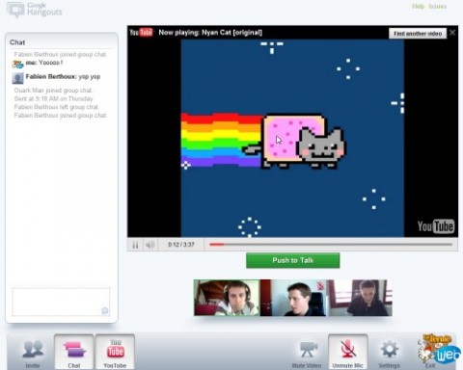Toggle the YouTube button in bottom bar
Image resolution: width=463 pixels, height=370 pixels.
tap(115, 352)
